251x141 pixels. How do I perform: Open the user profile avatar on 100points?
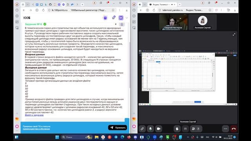[121, 18]
